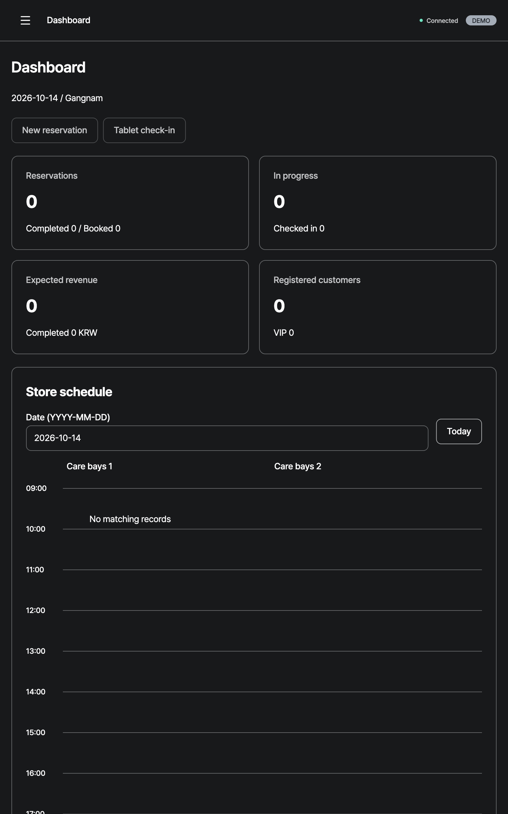Viewport: 508px width, 814px height.
Task: Click the 12:00 time label
Action: click(x=36, y=610)
